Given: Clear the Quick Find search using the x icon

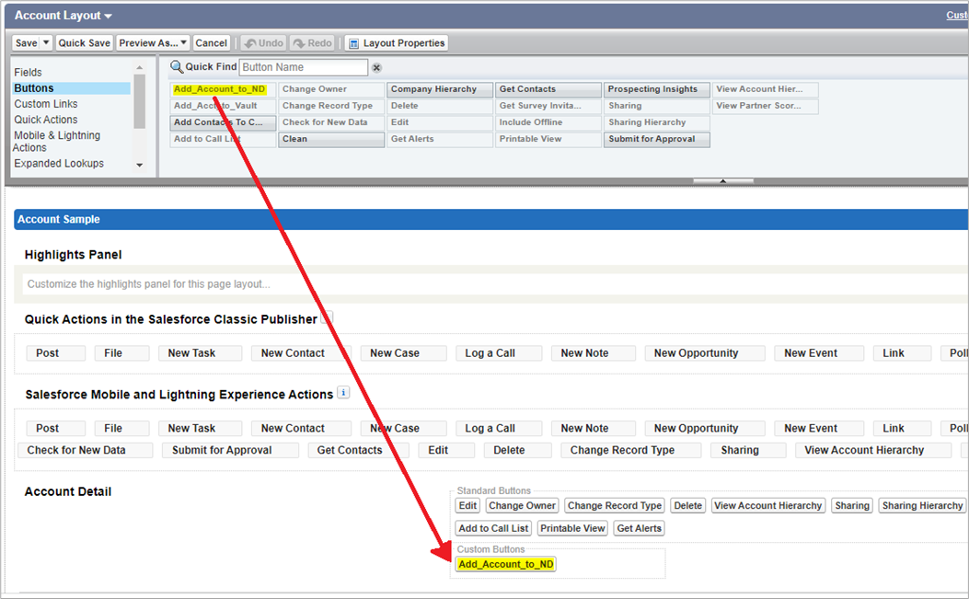Looking at the screenshot, I should click(377, 67).
